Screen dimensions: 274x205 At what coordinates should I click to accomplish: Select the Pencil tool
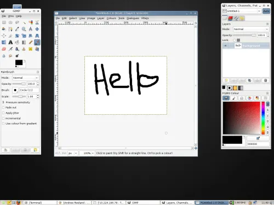[x=31, y=43]
